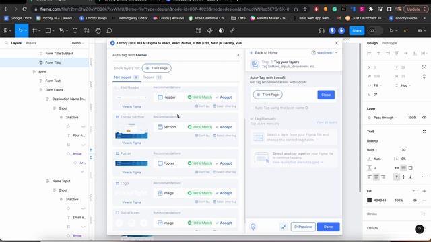This screenshot has width=431, height=242.
Task: Select the Frame tool
Action: pyautogui.click(x=34, y=31)
